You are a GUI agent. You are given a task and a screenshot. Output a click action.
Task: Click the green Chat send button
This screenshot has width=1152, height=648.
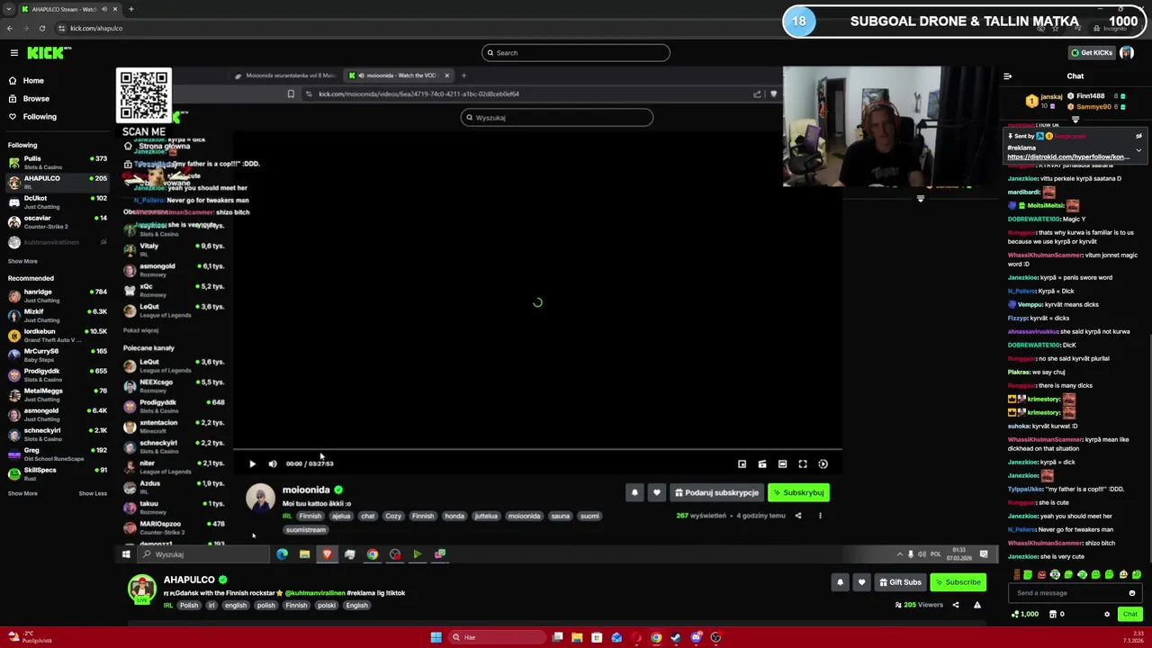click(1130, 614)
